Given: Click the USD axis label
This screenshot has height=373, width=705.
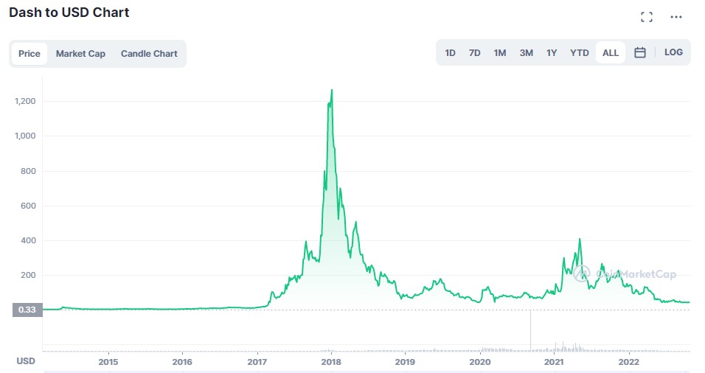Looking at the screenshot, I should click(26, 361).
